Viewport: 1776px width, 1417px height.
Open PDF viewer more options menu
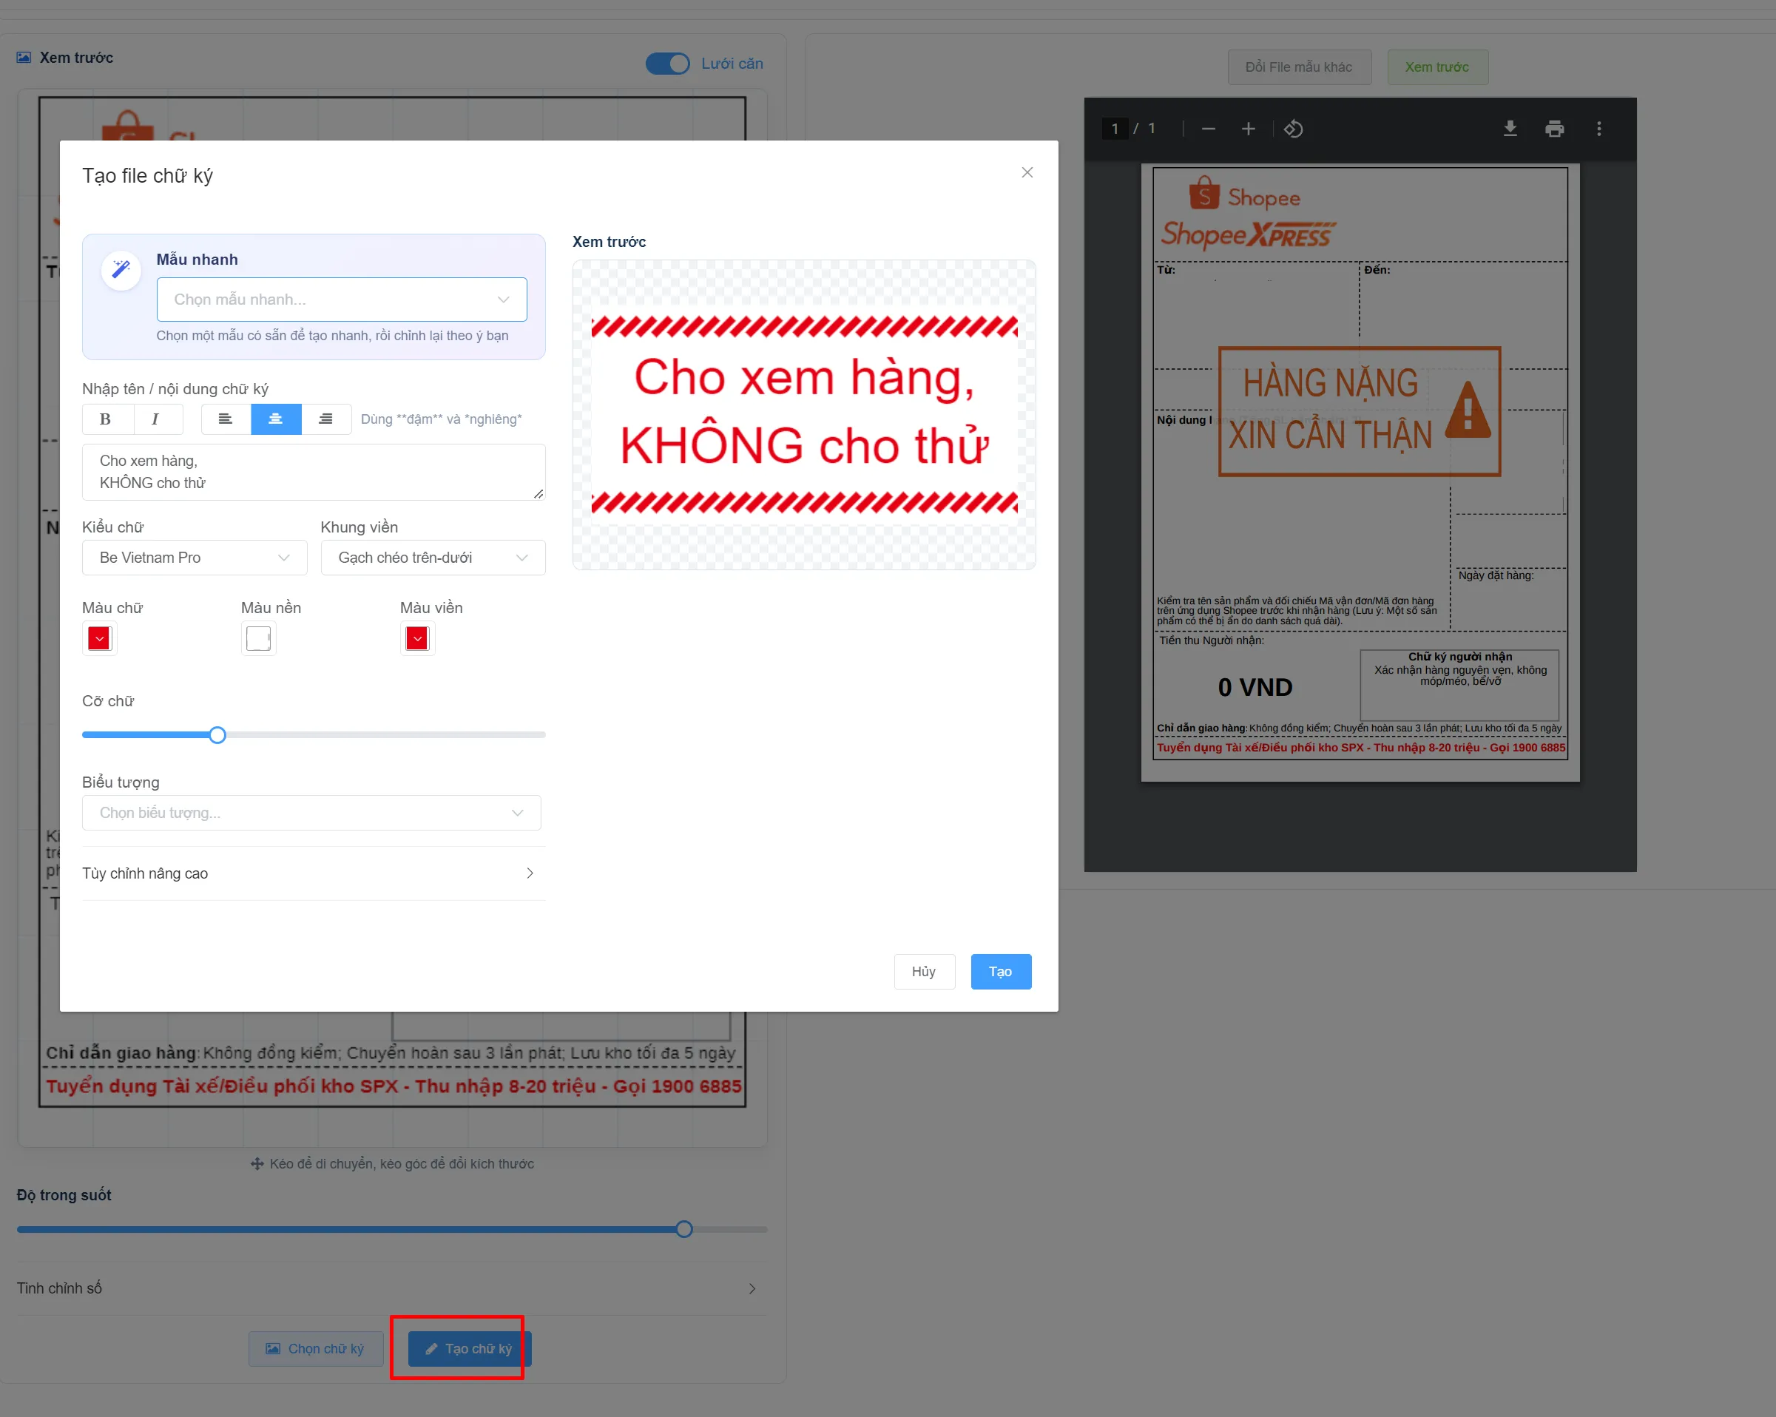[1599, 129]
